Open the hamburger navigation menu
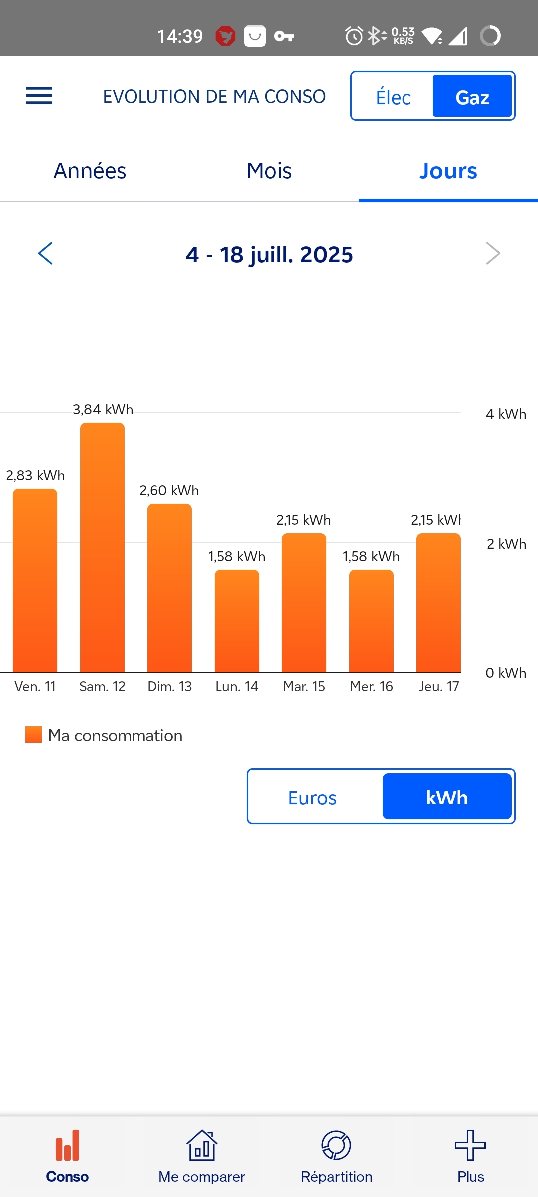The image size is (538, 1197). [x=39, y=96]
